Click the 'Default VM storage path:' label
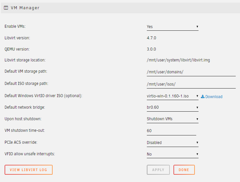The height and width of the screenshot is (182, 240). 26,71
